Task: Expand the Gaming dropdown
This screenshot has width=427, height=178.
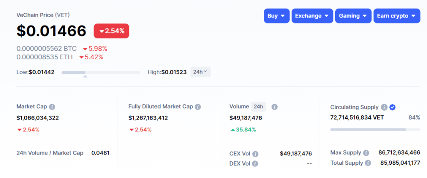Action: tap(353, 16)
